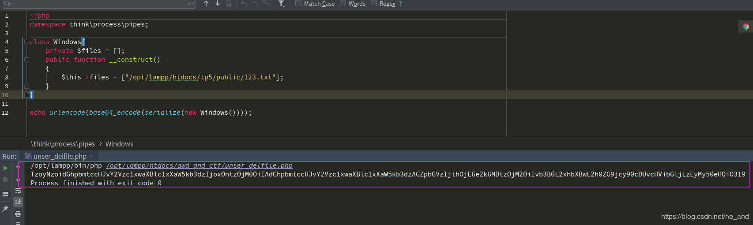Toggle scroll to end icon

pos(18,202)
